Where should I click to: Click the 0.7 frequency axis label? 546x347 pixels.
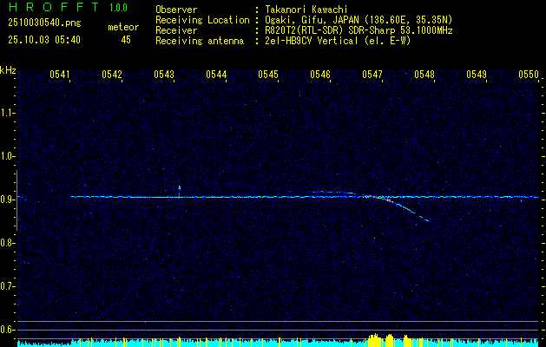point(8,285)
